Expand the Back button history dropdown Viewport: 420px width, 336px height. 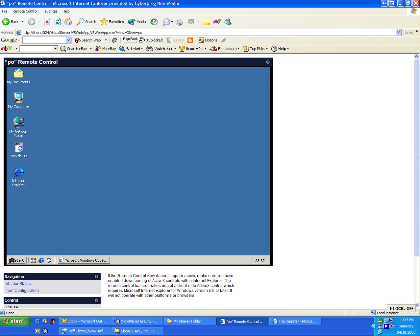[x=22, y=22]
